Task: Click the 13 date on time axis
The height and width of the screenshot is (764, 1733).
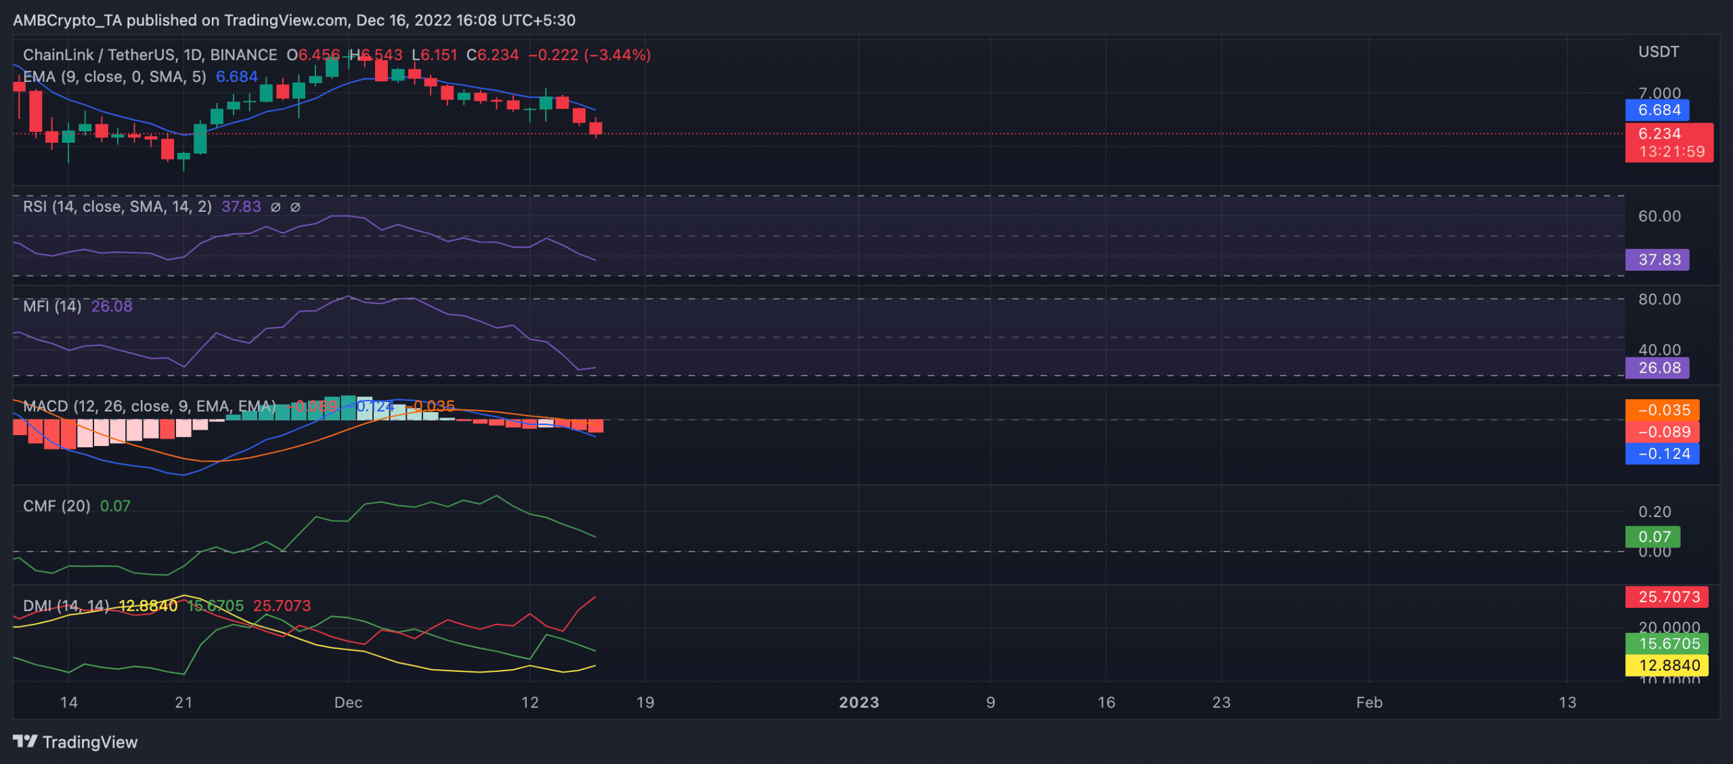Action: [1567, 702]
